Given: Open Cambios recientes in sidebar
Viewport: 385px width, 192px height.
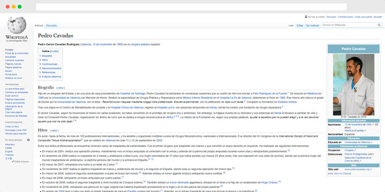Looking at the screenshot, I should tap(15, 60).
